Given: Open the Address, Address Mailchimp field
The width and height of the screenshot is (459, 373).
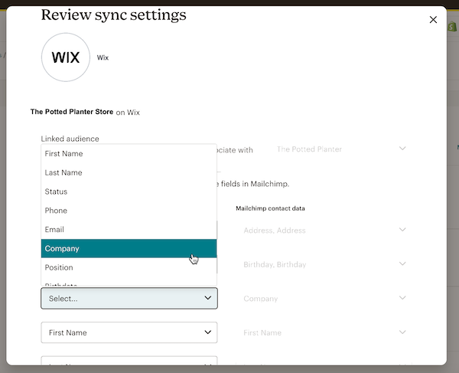Looking at the screenshot, I should pyautogui.click(x=321, y=230).
